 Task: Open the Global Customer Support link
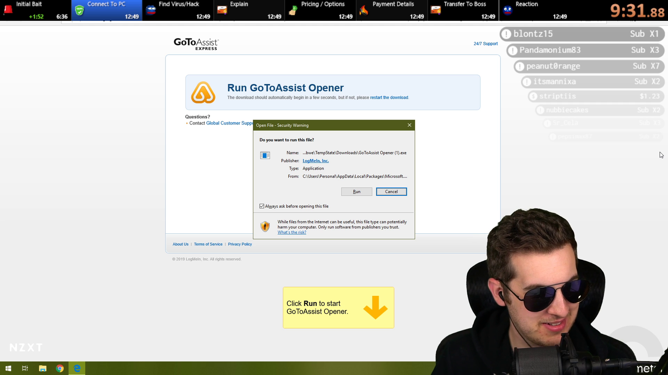230,123
